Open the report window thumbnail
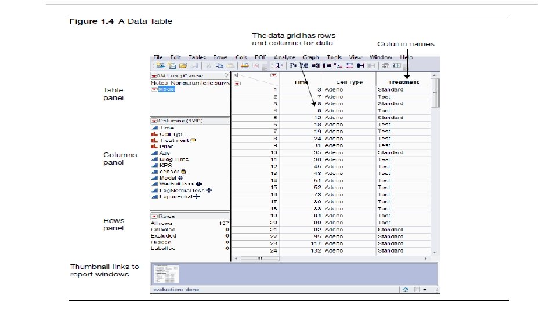This screenshot has height=313, width=557. click(167, 274)
